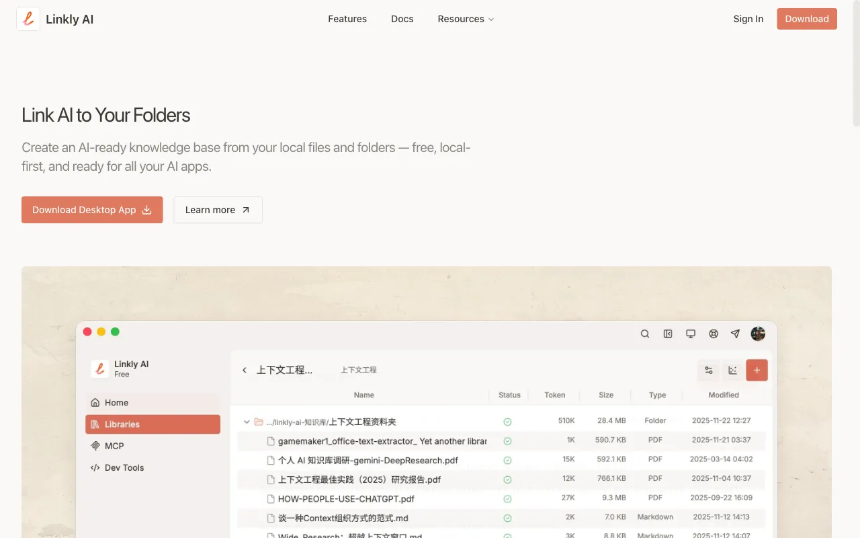
Task: Click the orange plus add button
Action: [x=757, y=370]
